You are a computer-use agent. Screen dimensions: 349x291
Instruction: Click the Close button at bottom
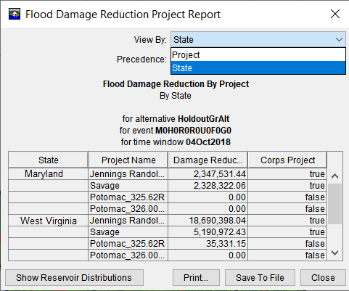pos(323,277)
